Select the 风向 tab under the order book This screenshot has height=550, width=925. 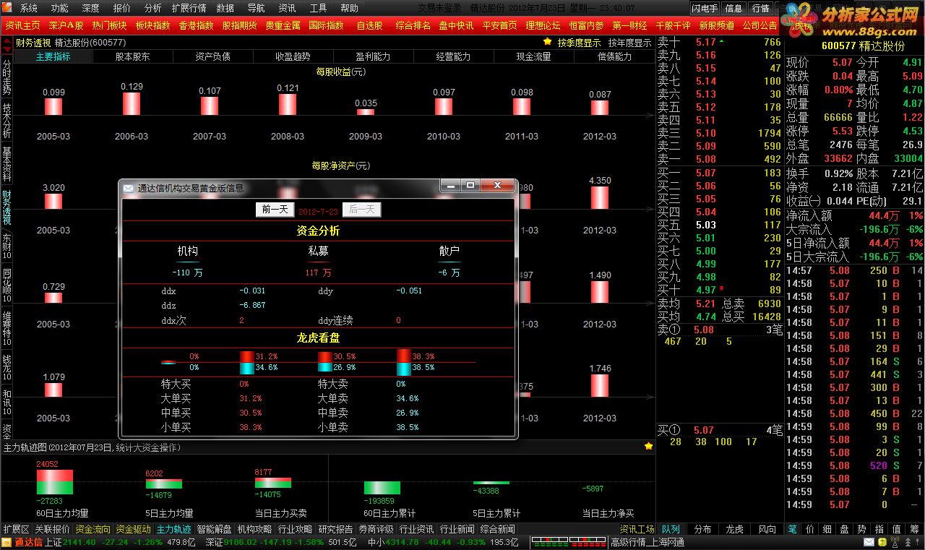click(x=767, y=529)
